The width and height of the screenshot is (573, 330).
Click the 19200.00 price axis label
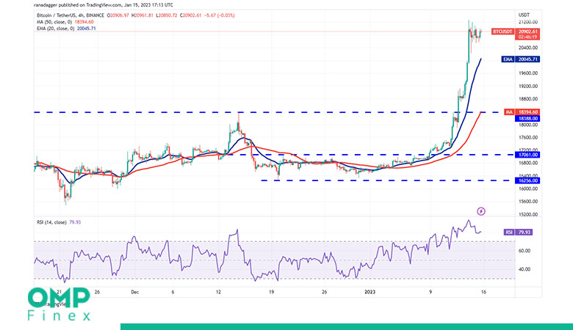click(x=527, y=86)
